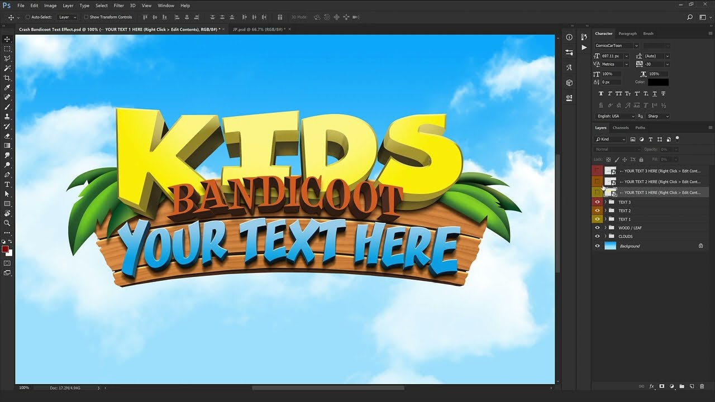
Task: Select the Clone Stamp tool
Action: (x=7, y=117)
